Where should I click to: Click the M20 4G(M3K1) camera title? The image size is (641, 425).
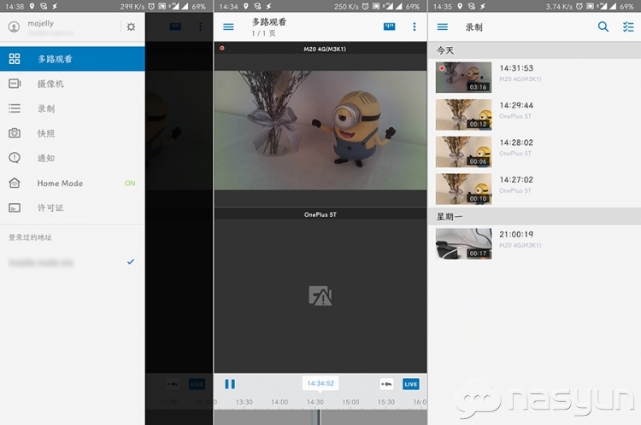[325, 49]
